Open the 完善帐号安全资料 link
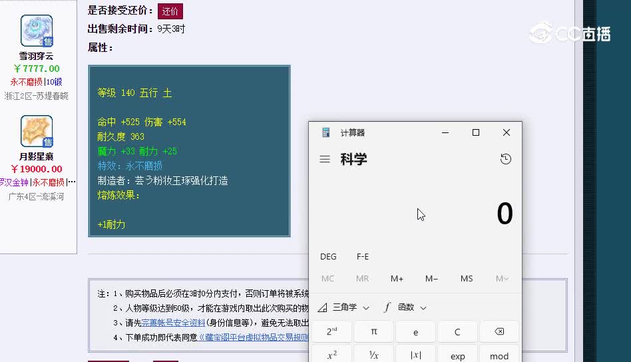 point(173,323)
